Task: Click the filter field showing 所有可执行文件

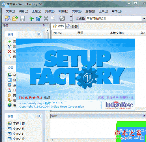Action: tap(114, 18)
